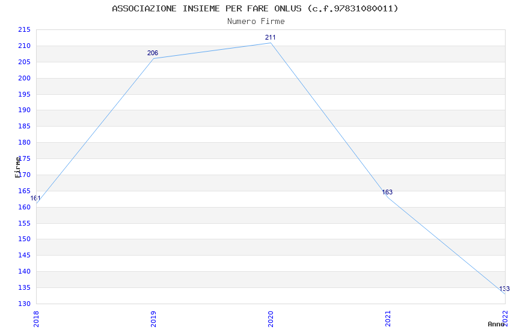Select the data label 206 for 2019
The width and height of the screenshot is (511, 330).
153,53
